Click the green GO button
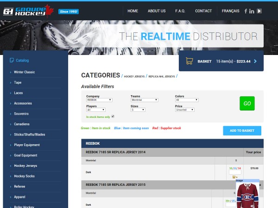This screenshot has height=208, width=278. 247,103
